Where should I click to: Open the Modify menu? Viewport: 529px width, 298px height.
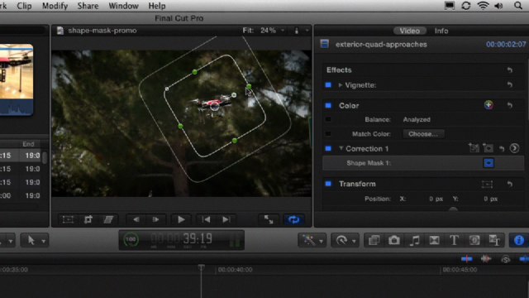tap(55, 6)
